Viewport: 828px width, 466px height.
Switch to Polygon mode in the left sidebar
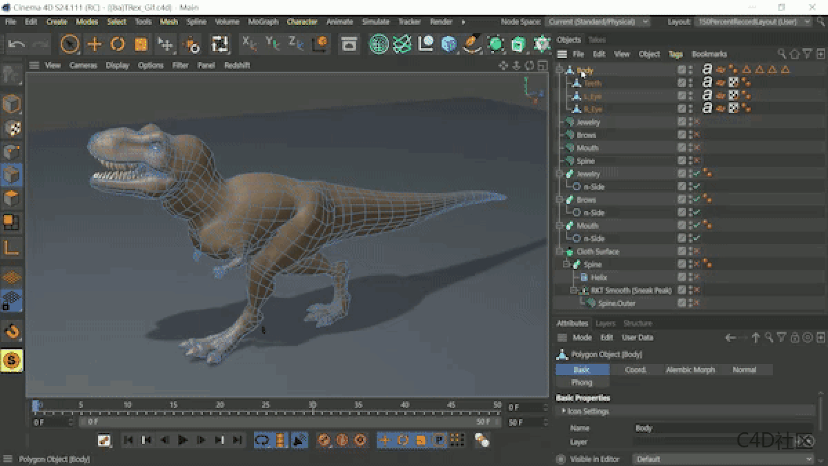(11, 198)
